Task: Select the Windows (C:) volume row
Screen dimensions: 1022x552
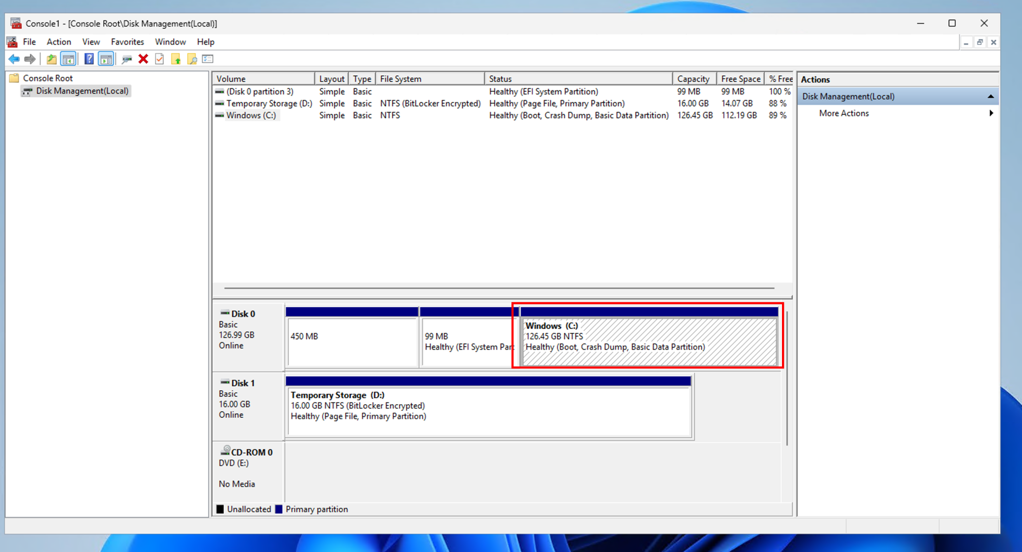Action: (x=251, y=115)
